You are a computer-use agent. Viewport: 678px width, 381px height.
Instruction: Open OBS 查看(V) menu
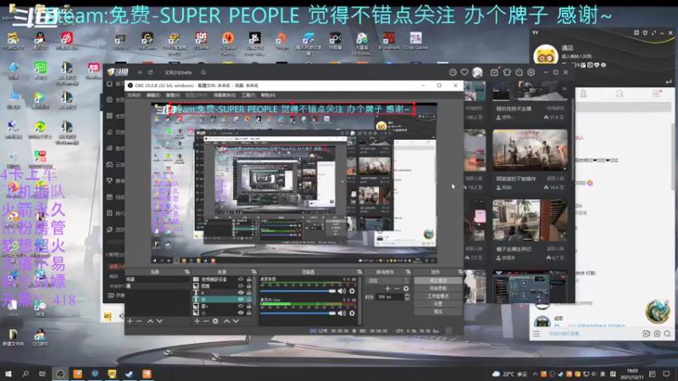coord(173,95)
